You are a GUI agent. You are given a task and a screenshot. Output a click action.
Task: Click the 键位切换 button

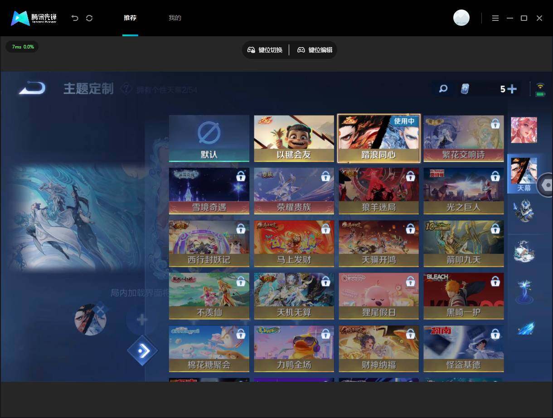click(x=265, y=50)
